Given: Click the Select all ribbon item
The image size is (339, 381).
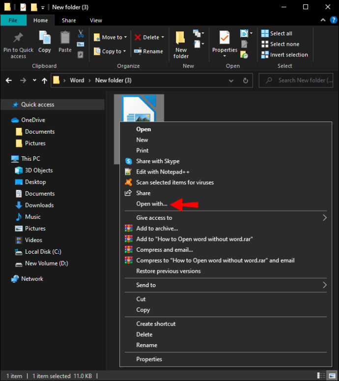Looking at the screenshot, I should coord(277,33).
